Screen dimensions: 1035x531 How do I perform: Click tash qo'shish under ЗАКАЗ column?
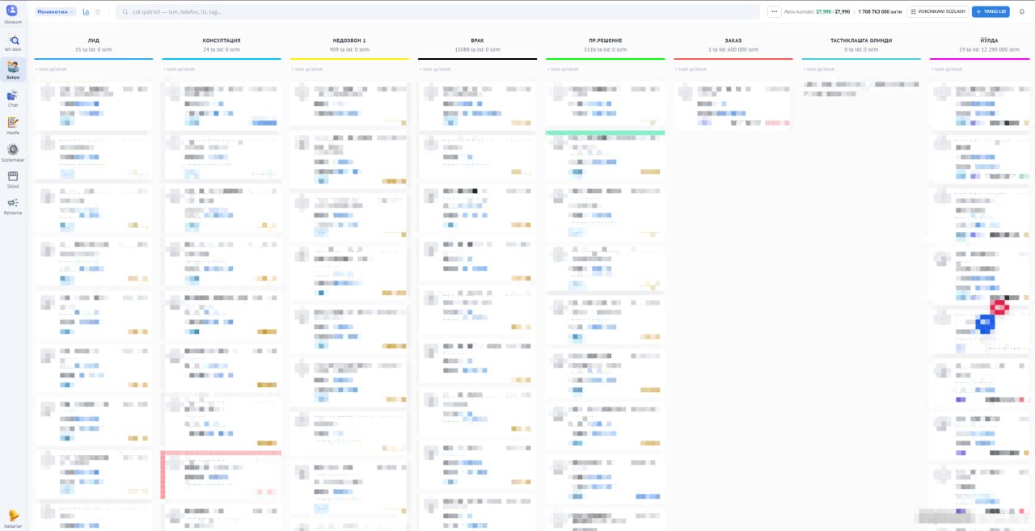click(x=691, y=69)
